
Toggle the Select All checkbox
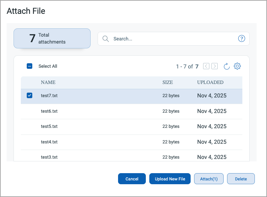pyautogui.click(x=30, y=66)
